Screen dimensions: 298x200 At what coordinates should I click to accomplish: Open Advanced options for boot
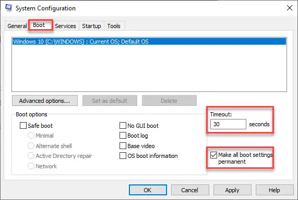pos(45,101)
